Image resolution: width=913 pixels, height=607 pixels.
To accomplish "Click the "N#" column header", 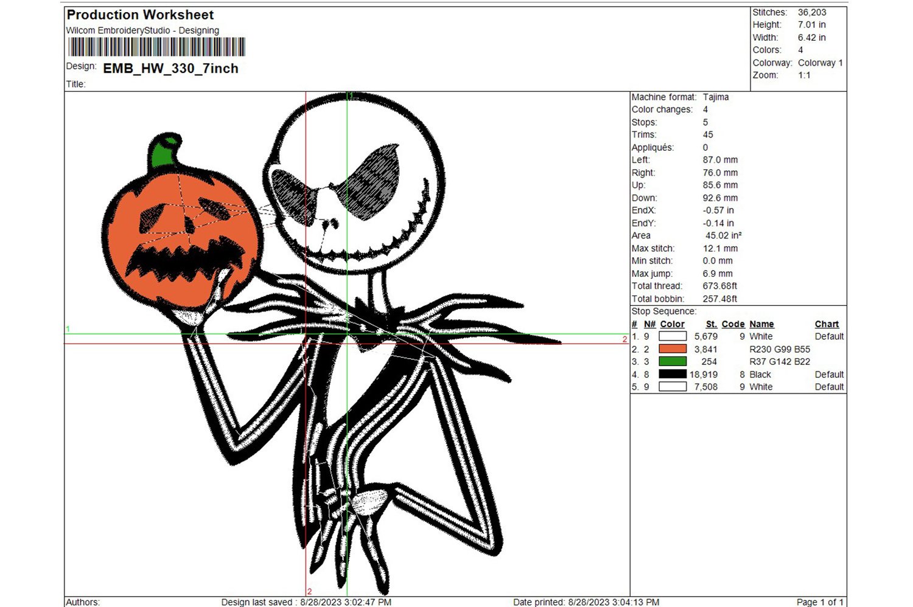I will [x=650, y=324].
